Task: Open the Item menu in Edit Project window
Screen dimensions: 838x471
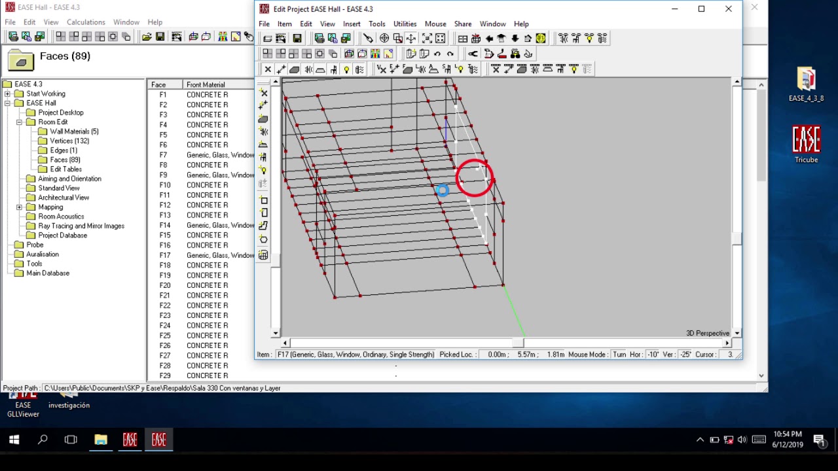Action: click(x=285, y=24)
